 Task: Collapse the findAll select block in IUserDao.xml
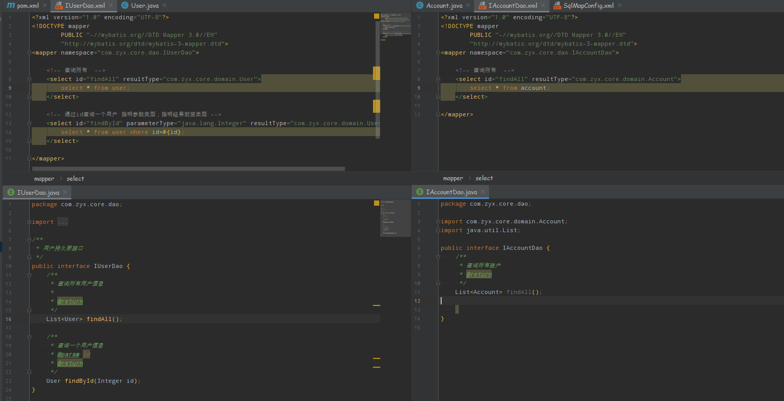(x=29, y=79)
